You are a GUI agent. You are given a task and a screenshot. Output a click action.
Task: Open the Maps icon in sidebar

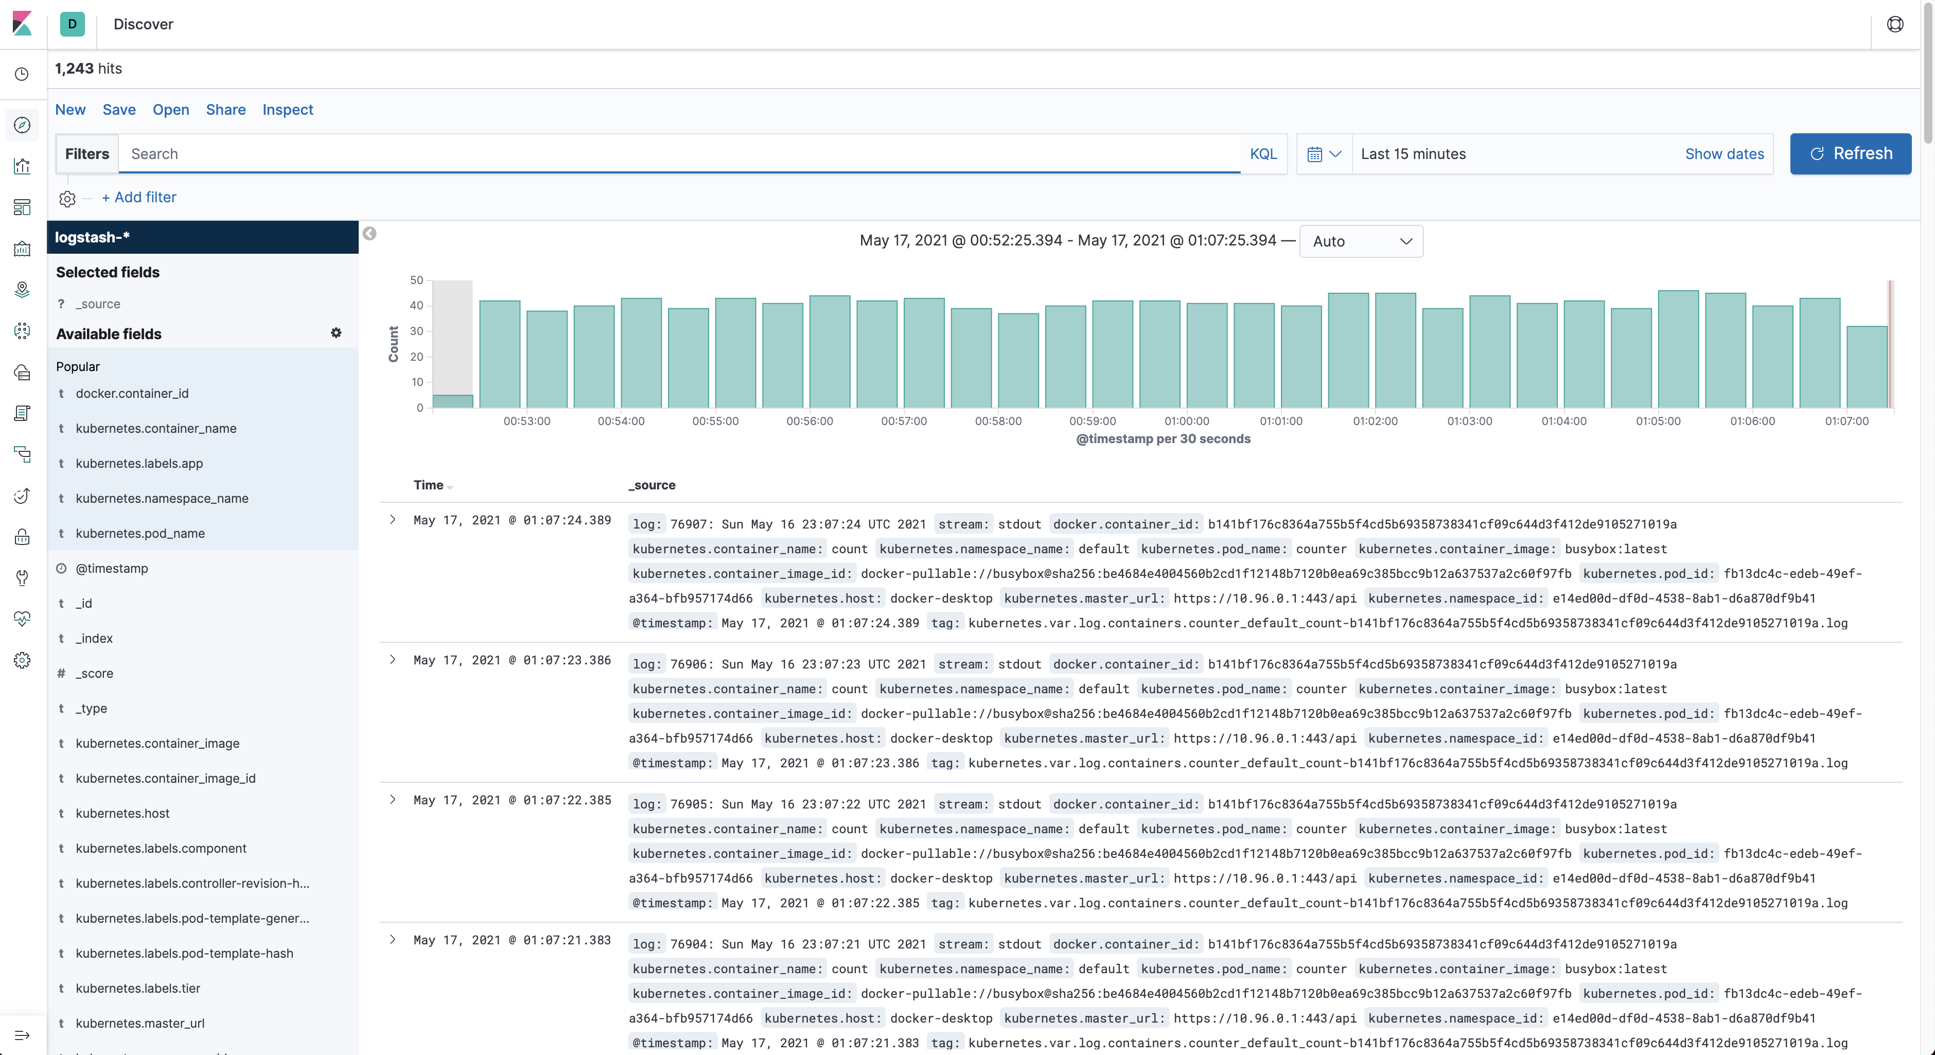coord(22,289)
